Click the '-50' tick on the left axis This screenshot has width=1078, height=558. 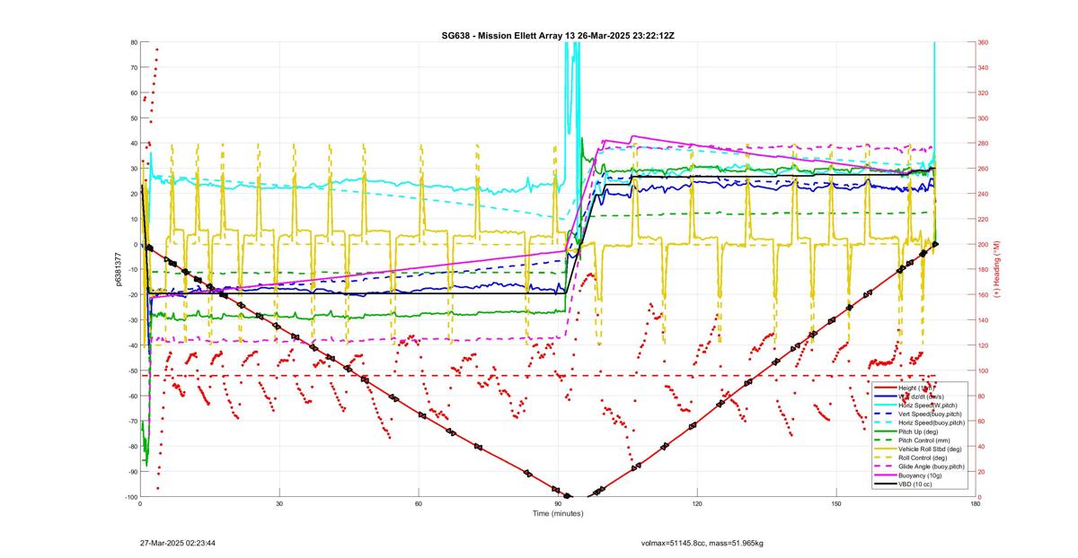pos(131,371)
